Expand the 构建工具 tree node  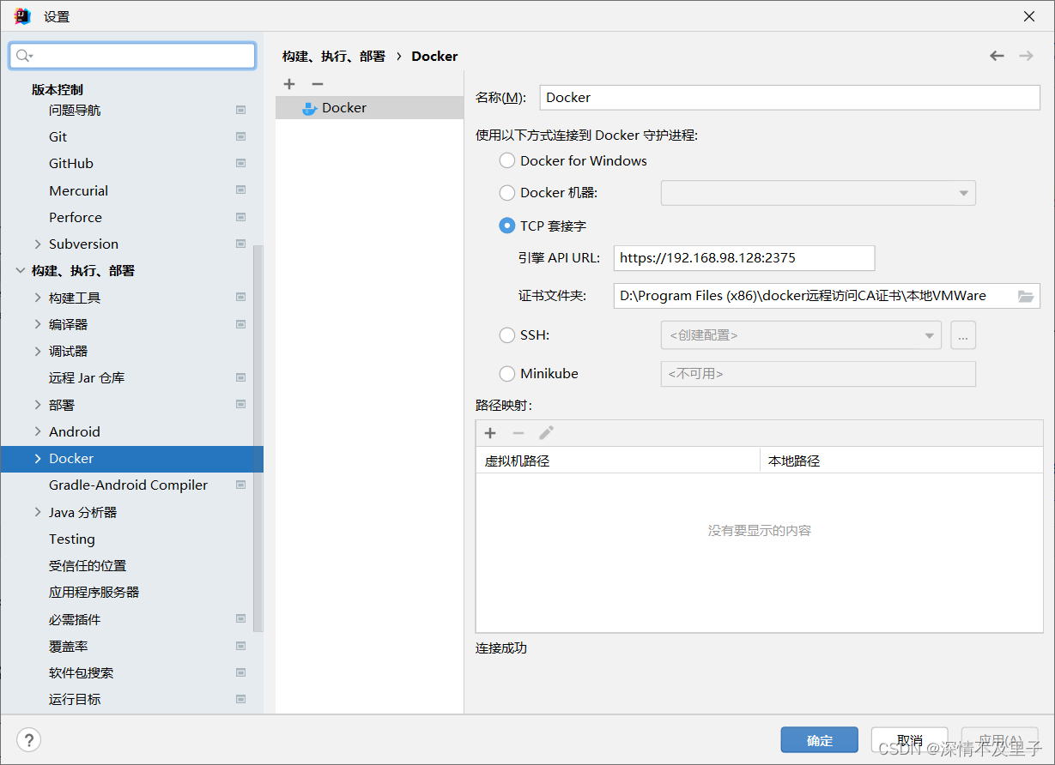click(37, 298)
